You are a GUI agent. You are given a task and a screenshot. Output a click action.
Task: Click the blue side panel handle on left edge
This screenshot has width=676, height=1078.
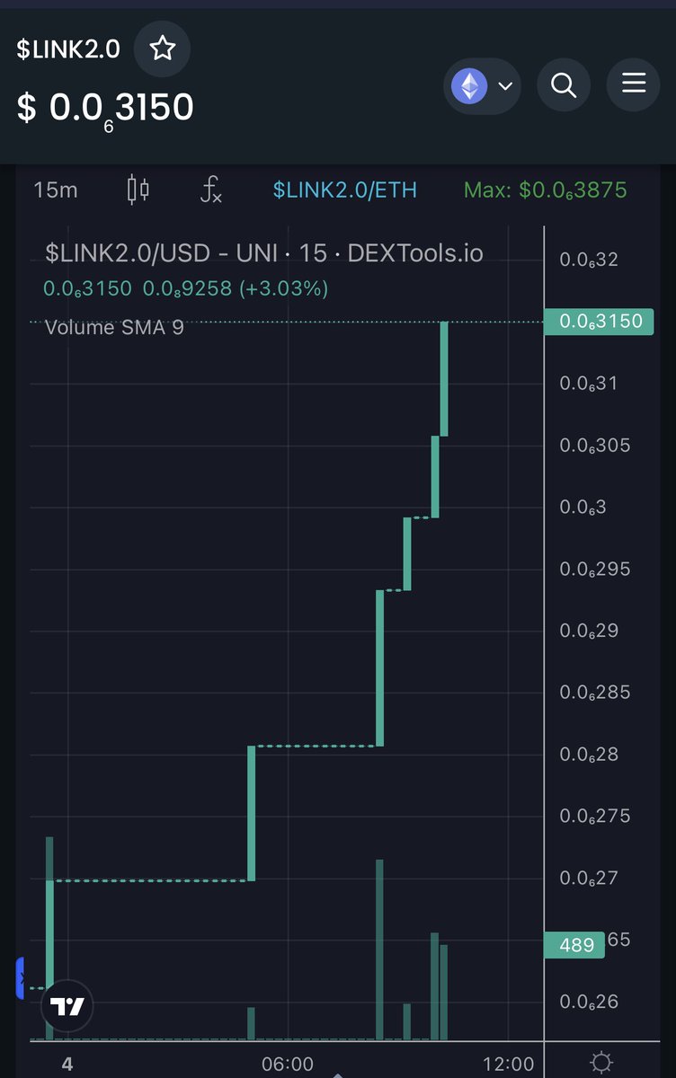click(20, 979)
